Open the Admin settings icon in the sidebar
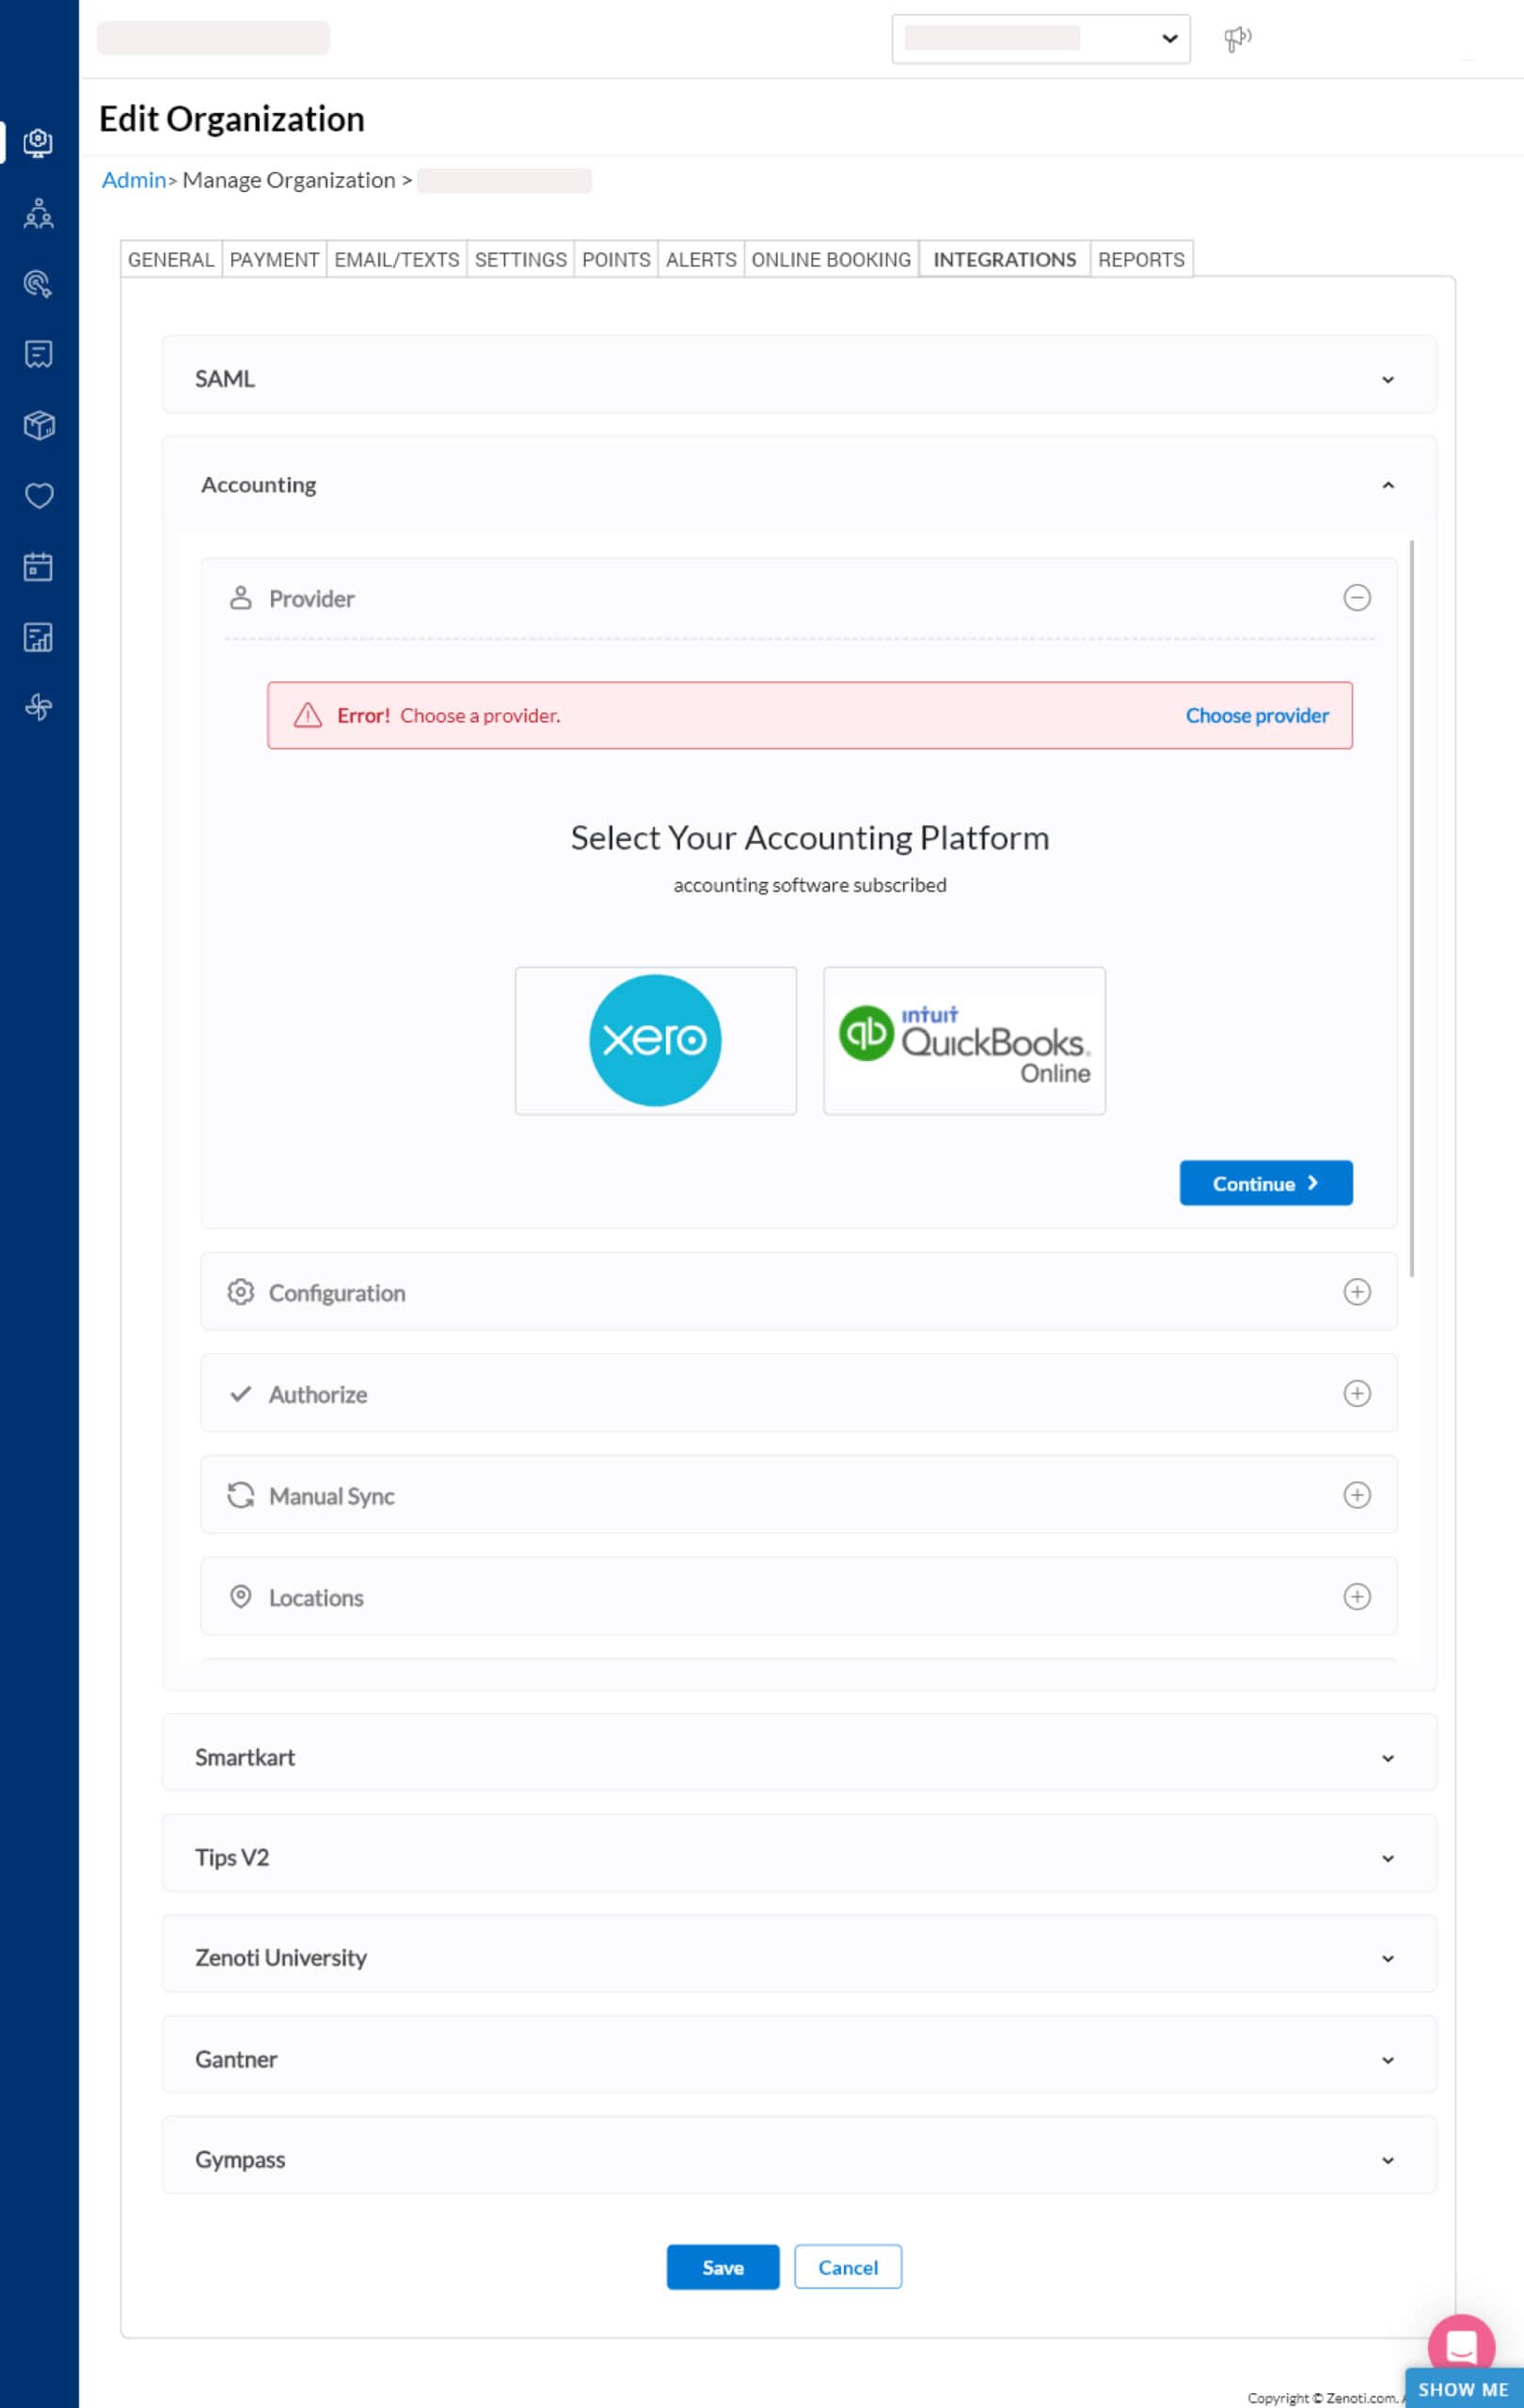The image size is (1524, 2408). [38, 142]
